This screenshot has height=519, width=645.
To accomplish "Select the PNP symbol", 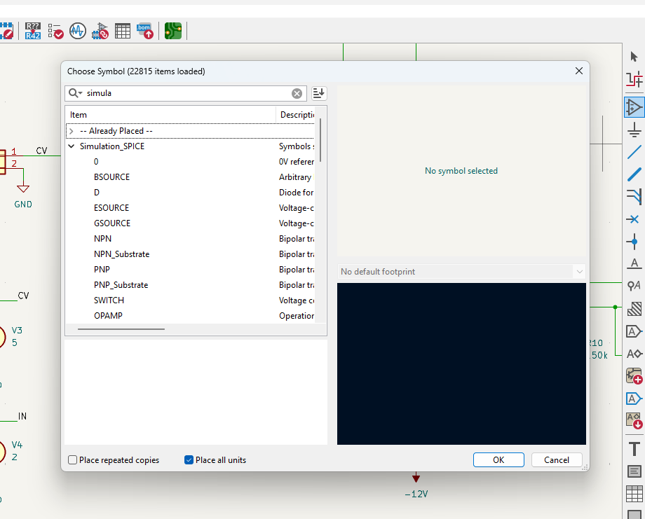I will [190, 270].
